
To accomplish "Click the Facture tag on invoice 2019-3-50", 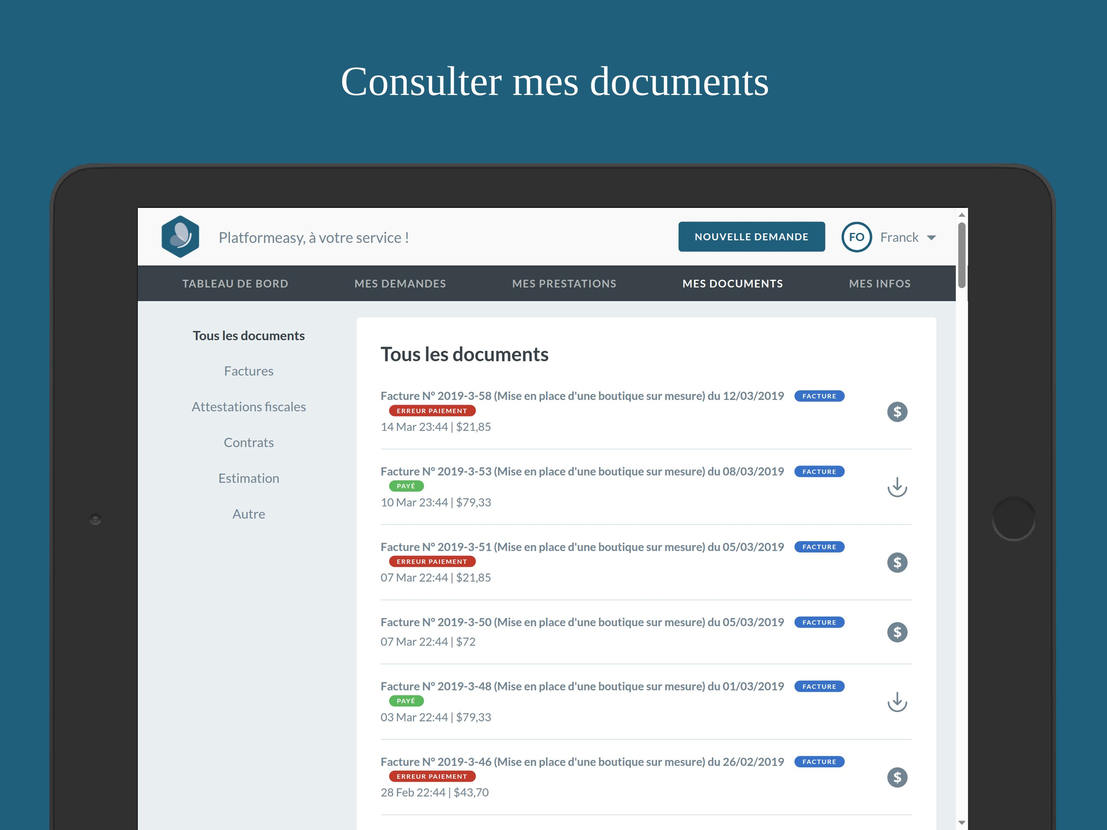I will tap(819, 622).
